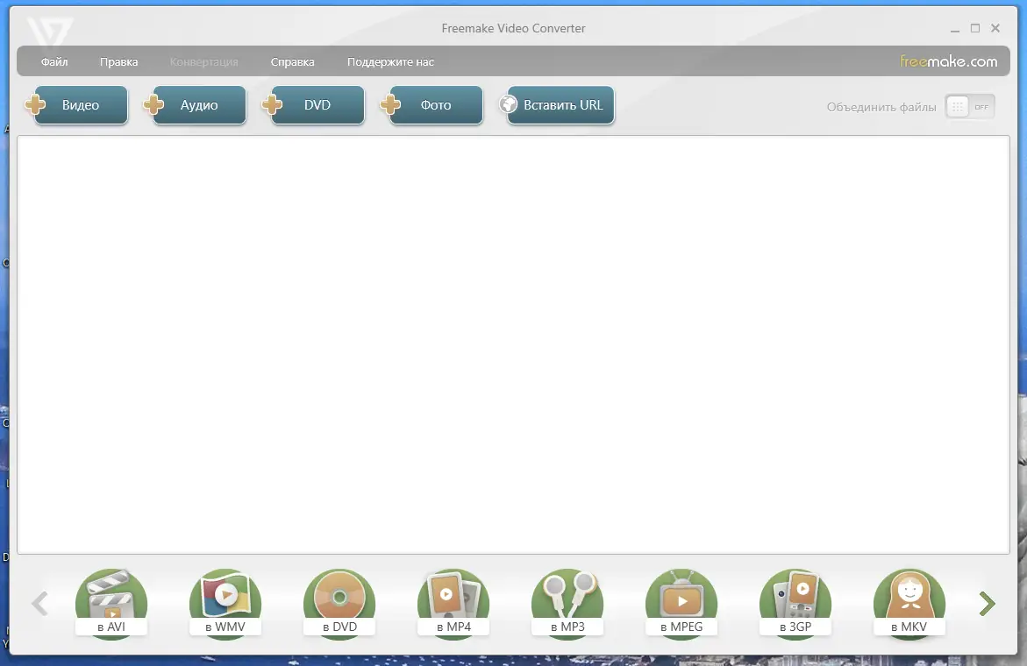
Task: Select the MKV matryoshka format icon
Action: coord(909,603)
